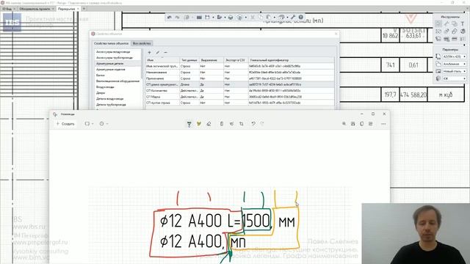Select Аксессуары воздуховода in object type list
The width and height of the screenshot is (470, 264).
click(x=113, y=52)
